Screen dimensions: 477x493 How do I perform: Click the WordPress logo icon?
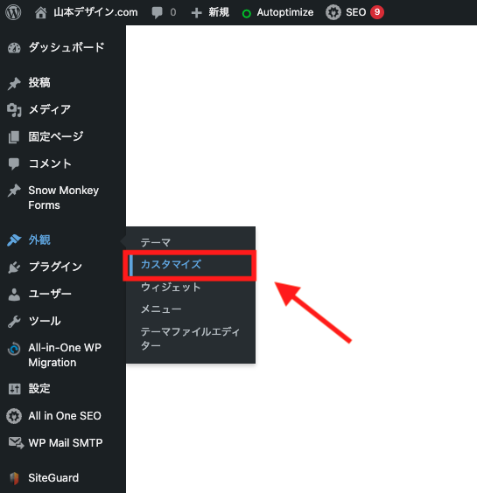coord(13,12)
